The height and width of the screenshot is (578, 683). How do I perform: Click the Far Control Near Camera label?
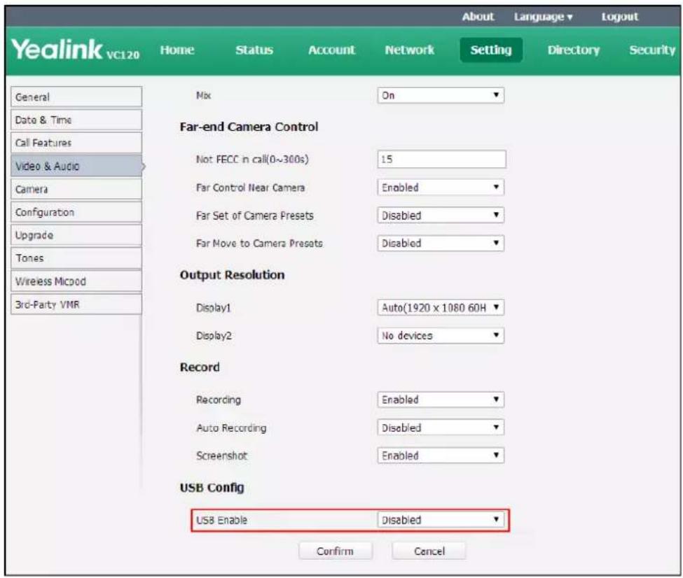point(250,188)
